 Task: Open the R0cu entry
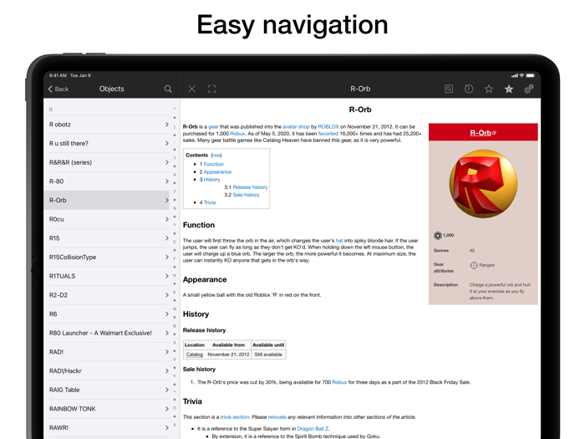(107, 219)
